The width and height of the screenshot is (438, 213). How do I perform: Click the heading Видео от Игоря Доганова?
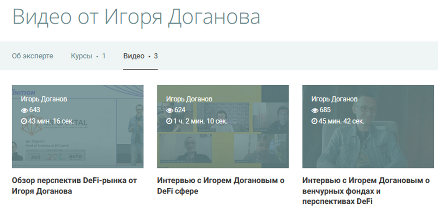(x=136, y=17)
